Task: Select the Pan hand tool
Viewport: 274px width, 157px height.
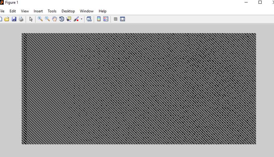Action: (x=54, y=19)
